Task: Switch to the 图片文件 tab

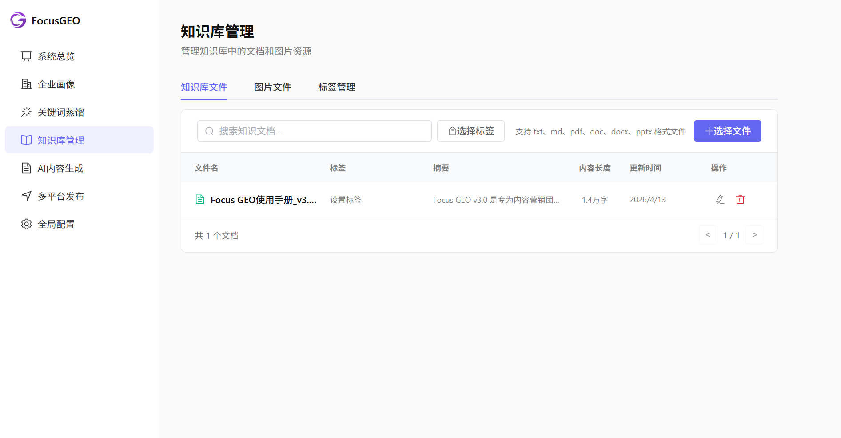Action: (x=272, y=87)
